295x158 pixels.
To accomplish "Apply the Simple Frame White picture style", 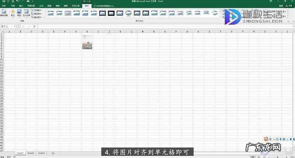I will pos(51,13).
